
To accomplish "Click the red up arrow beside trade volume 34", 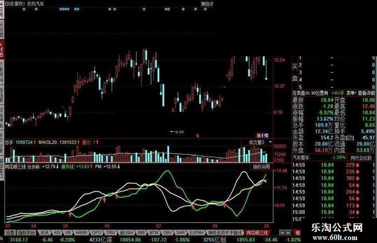I will [357, 212].
